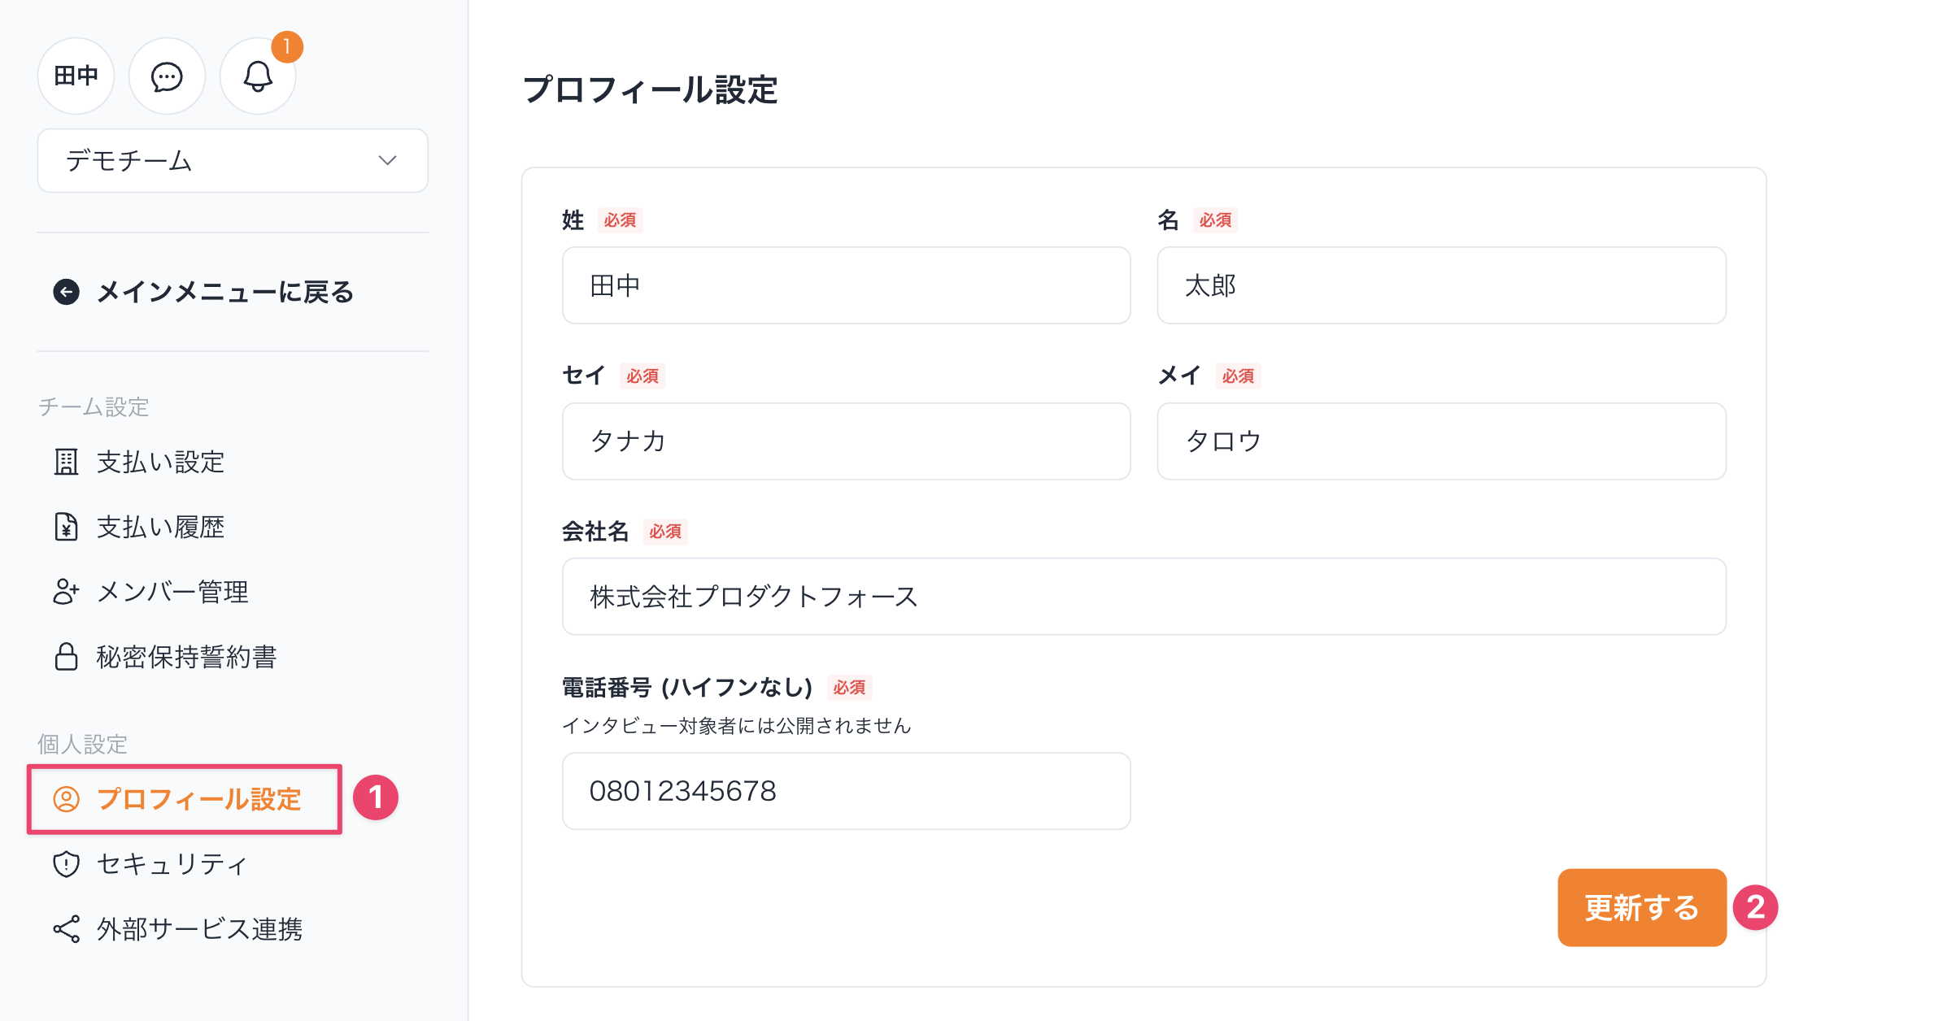Click the shield icon beside セキュリティ
Screen dimensions: 1947x1021
point(67,864)
